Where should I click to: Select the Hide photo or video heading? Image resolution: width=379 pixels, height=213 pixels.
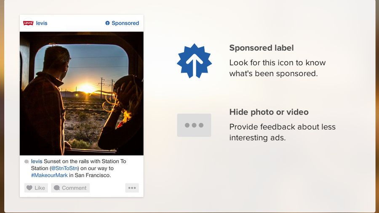click(269, 112)
